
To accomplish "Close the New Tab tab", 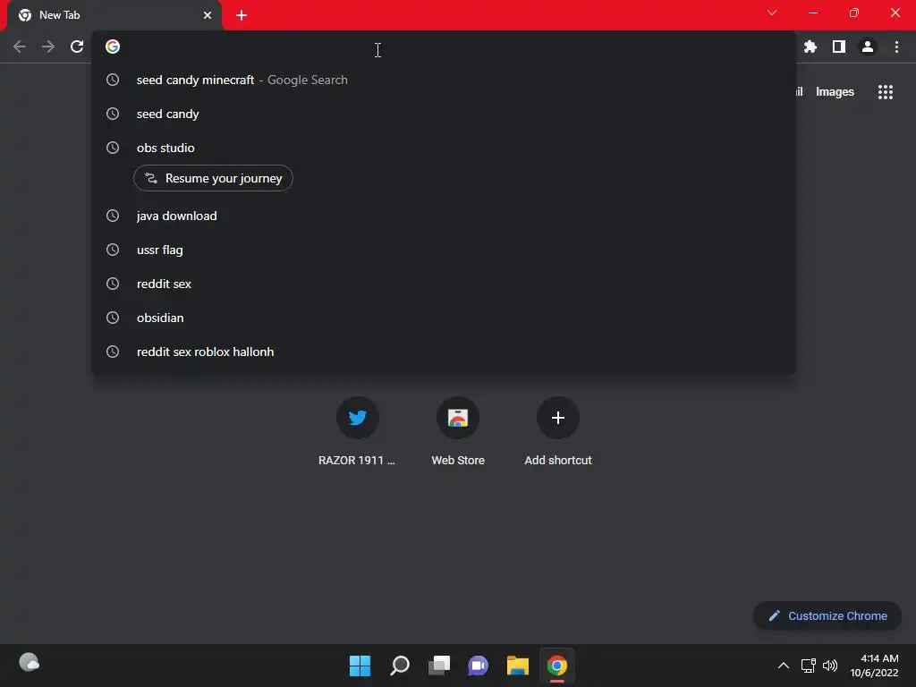I will (208, 15).
